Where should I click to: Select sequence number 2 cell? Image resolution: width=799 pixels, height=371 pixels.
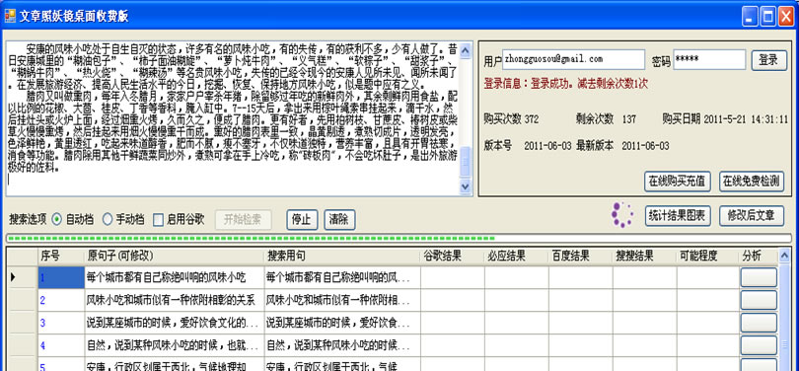pyautogui.click(x=61, y=301)
